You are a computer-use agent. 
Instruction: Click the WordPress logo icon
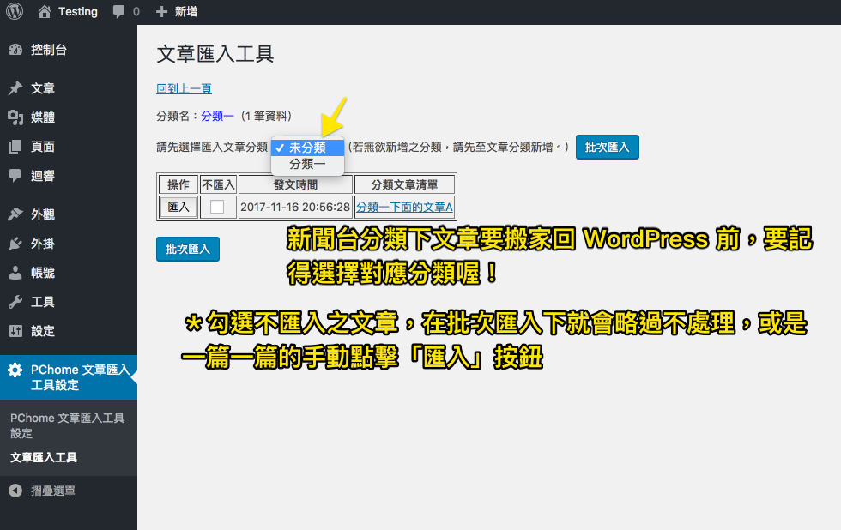15,11
